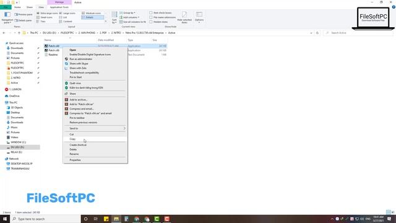Select Patch x86 file row
The width and height of the screenshot is (396, 223).
click(105, 50)
